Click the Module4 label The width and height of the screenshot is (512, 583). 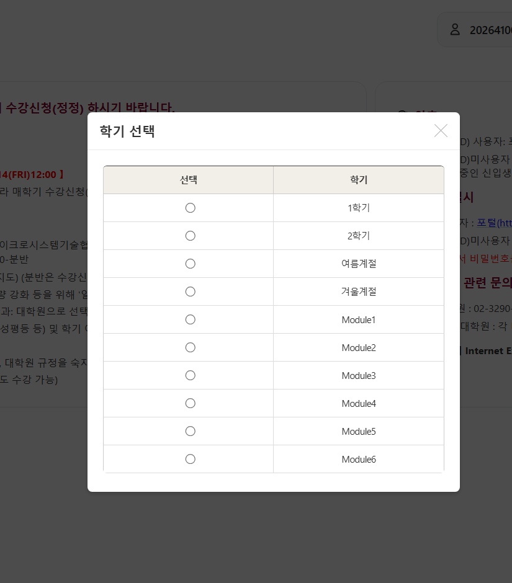point(359,403)
